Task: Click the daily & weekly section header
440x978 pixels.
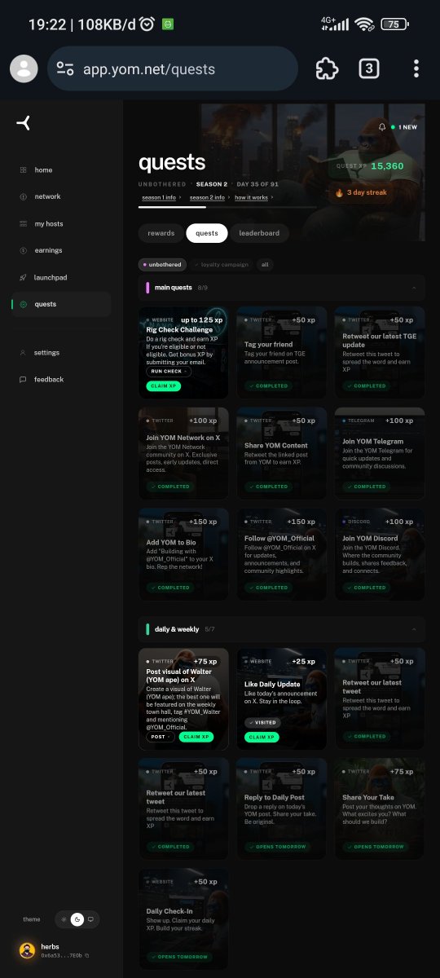Action: (281, 629)
